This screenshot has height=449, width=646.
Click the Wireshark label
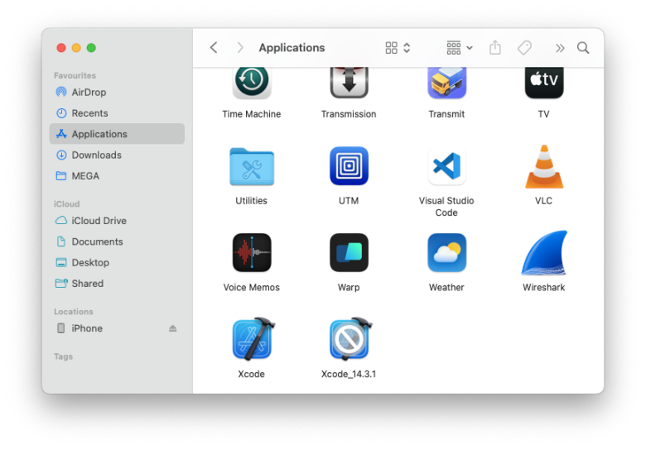coord(544,288)
